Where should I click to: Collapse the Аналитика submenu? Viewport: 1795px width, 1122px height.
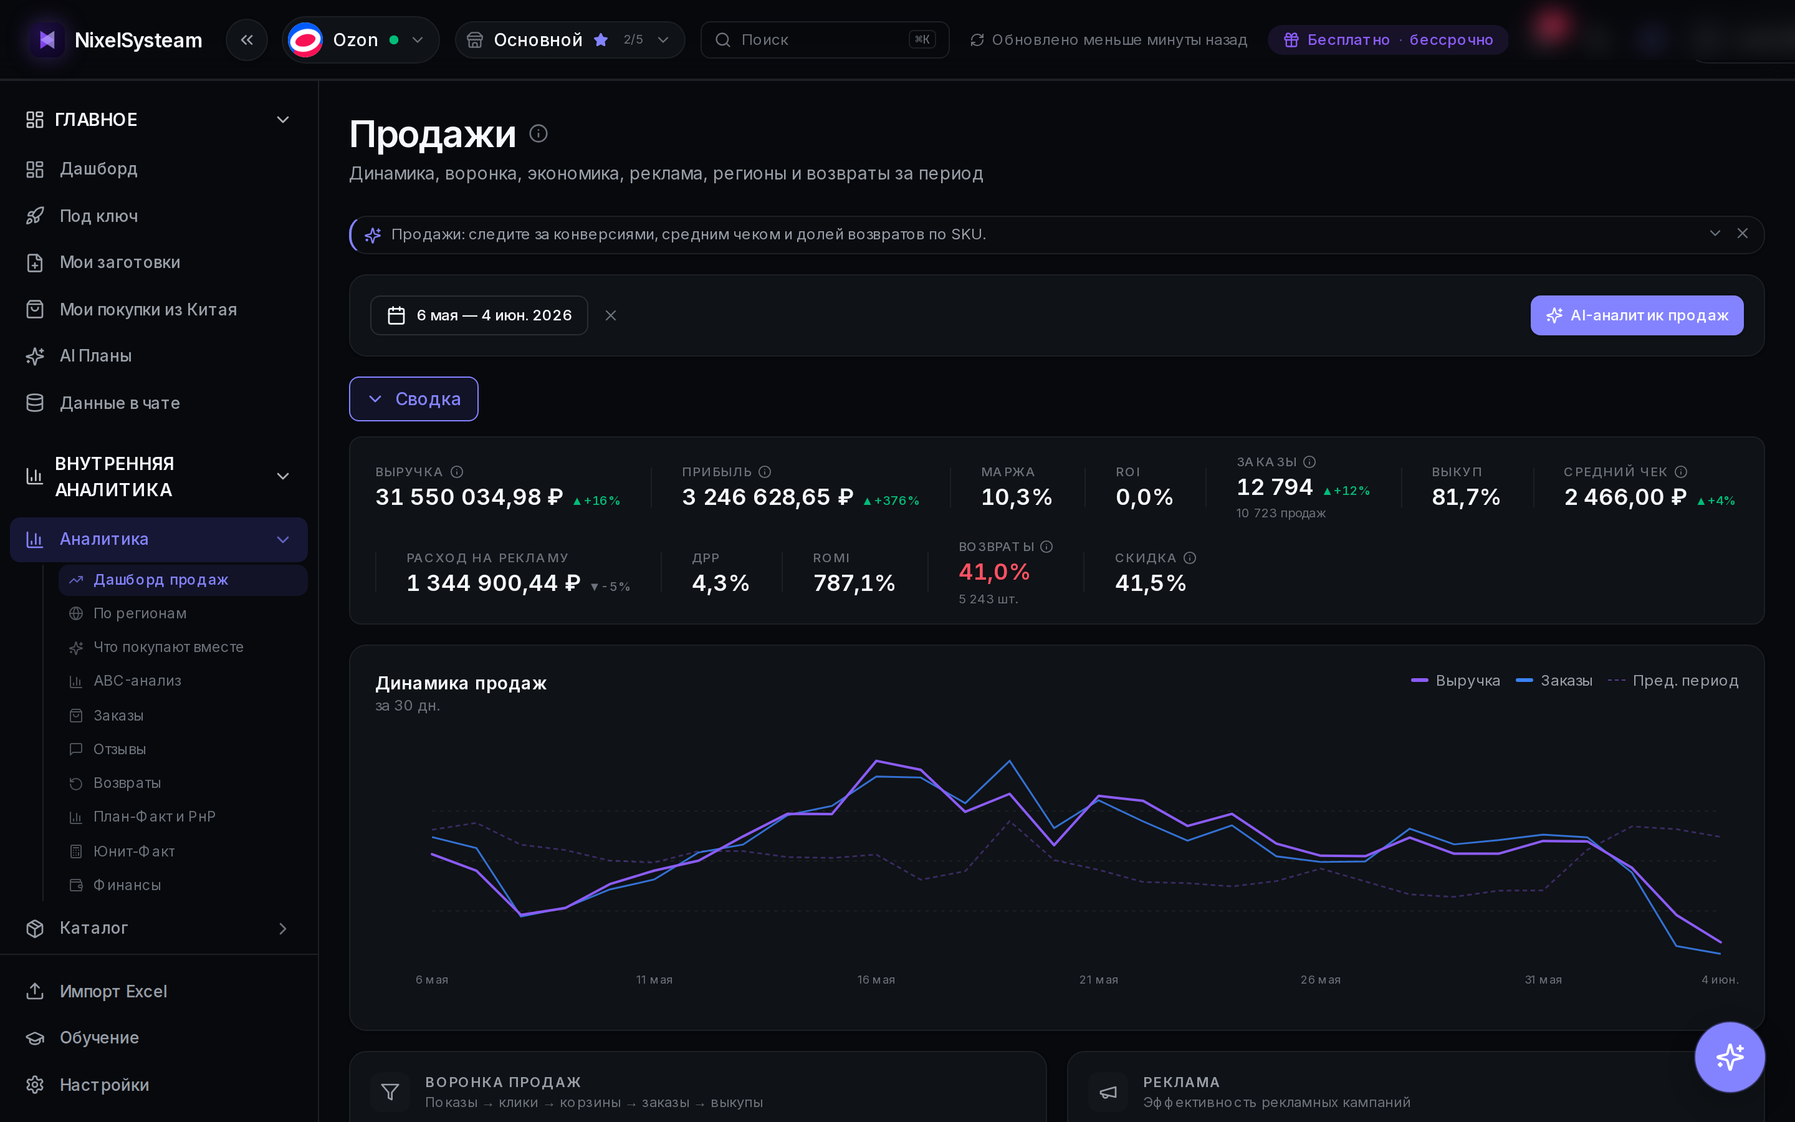[x=282, y=539]
